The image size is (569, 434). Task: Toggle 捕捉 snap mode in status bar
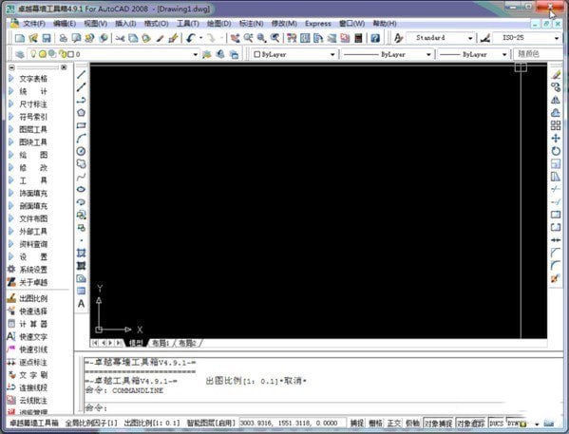(x=357, y=424)
